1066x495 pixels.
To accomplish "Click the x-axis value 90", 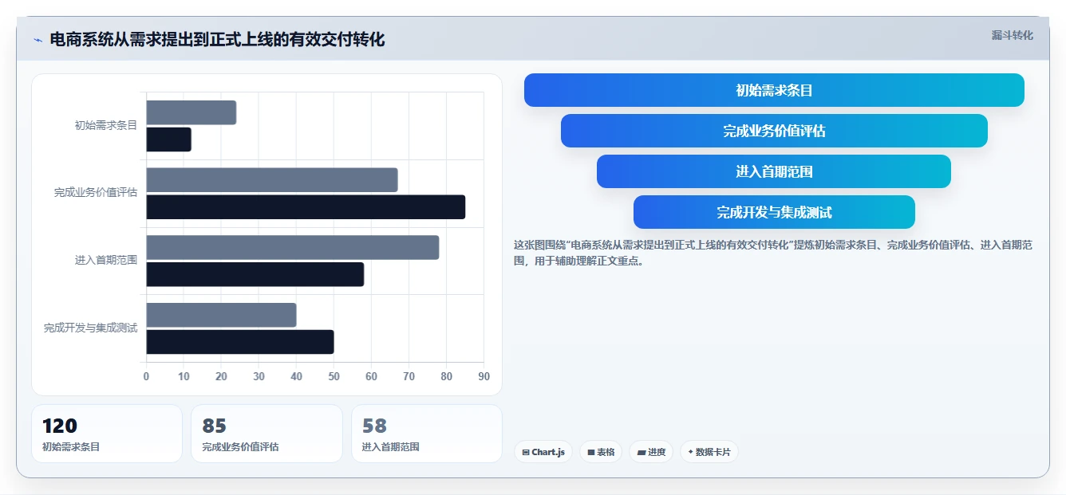I will coord(484,376).
